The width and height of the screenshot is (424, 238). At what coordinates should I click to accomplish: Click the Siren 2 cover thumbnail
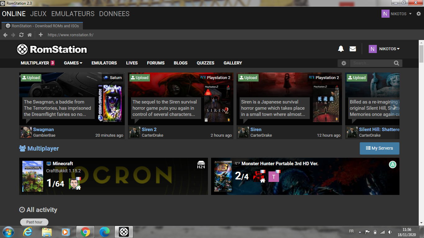click(x=217, y=103)
